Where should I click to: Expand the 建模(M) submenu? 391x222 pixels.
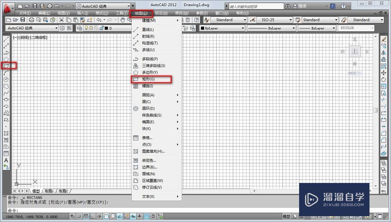157,20
